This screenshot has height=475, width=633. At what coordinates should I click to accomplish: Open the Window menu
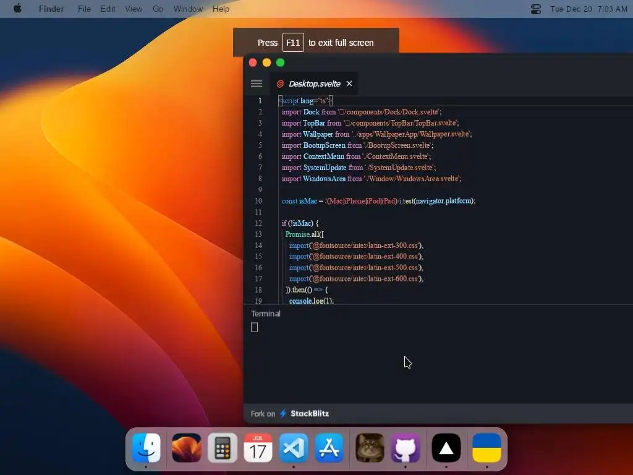click(188, 9)
